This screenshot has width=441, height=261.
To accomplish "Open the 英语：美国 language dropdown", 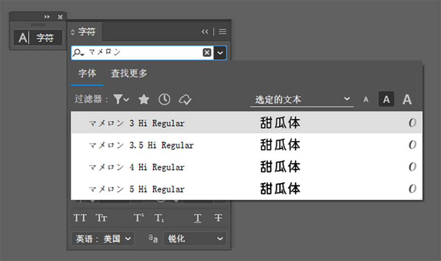I will pos(102,239).
